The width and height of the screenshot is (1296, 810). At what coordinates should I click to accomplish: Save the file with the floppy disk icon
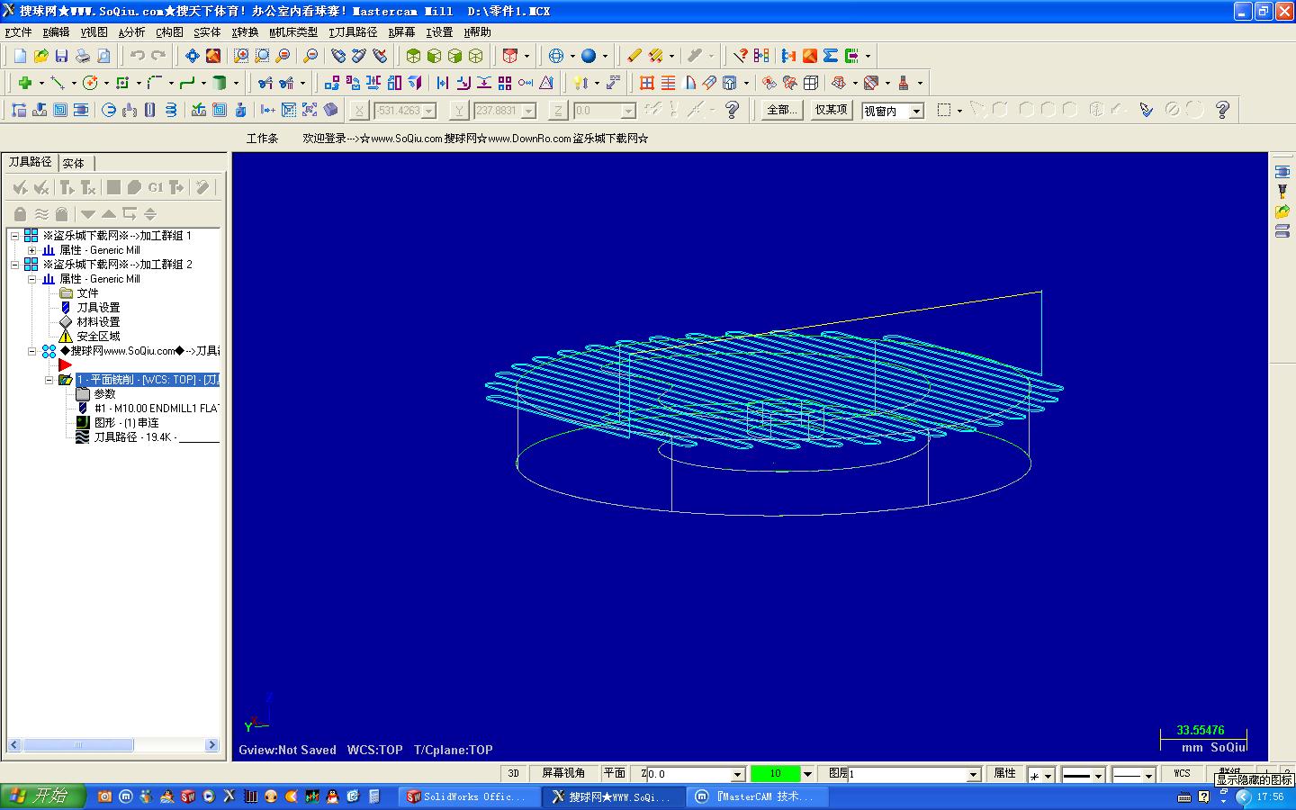click(61, 56)
